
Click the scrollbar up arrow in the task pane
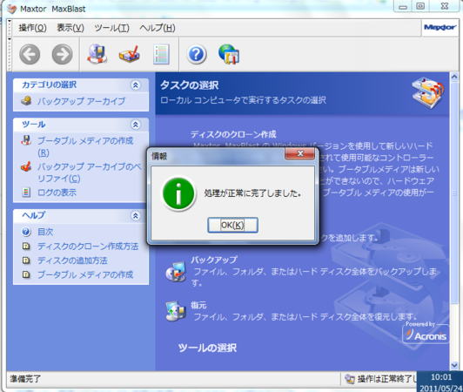click(x=454, y=77)
